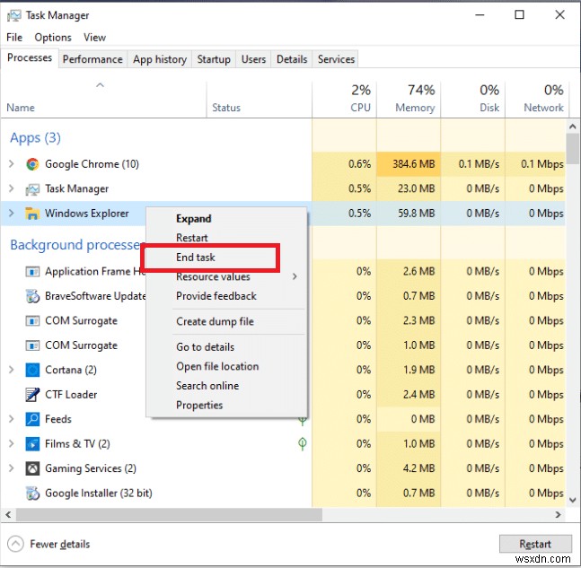This screenshot has width=581, height=568.
Task: Click the Gaming Services Xbox icon
Action: click(32, 468)
